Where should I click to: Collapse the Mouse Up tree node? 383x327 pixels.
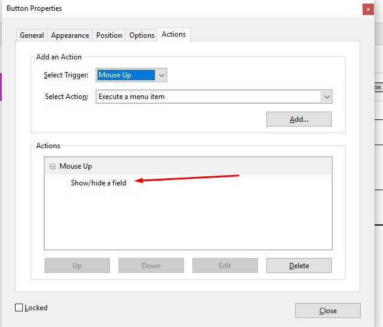pos(52,166)
